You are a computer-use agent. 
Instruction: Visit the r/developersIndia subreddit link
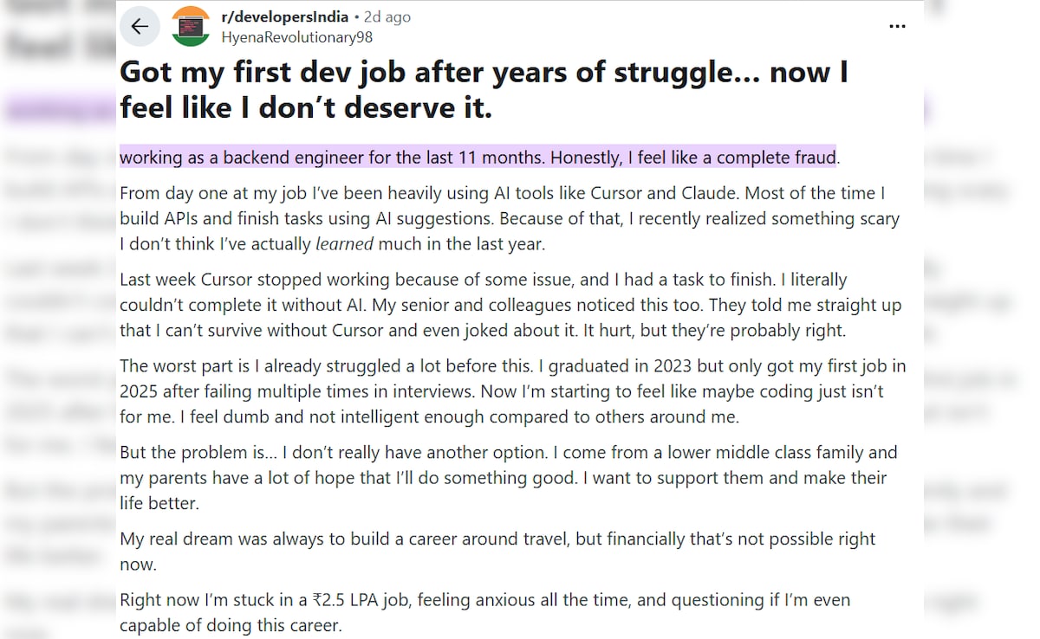[285, 17]
